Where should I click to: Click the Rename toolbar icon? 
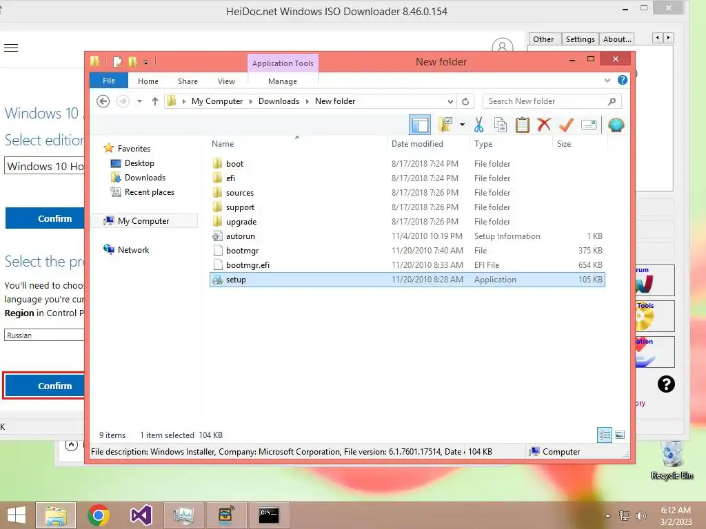click(x=589, y=125)
